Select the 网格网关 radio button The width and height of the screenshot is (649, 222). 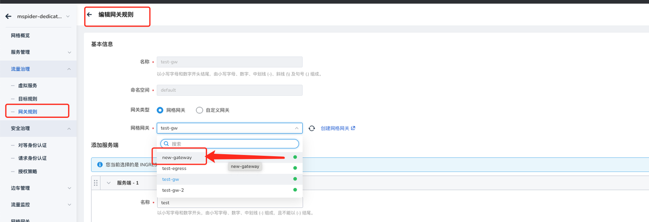pyautogui.click(x=160, y=110)
